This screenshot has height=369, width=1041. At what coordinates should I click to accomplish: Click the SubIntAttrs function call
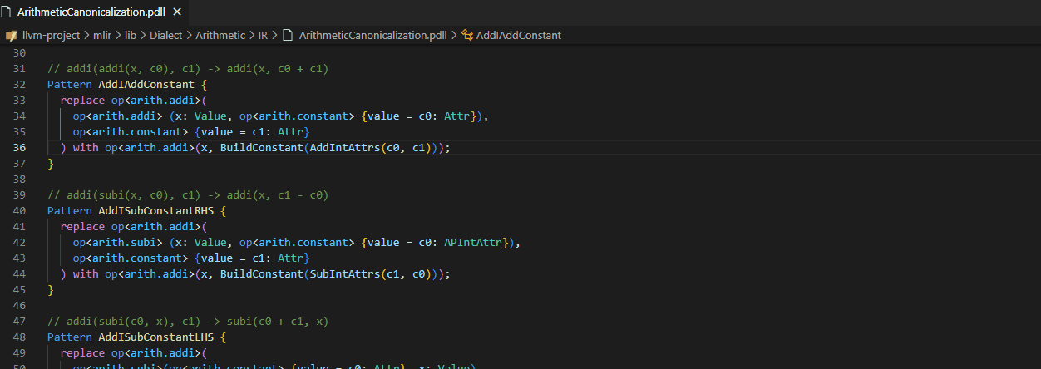point(345,273)
